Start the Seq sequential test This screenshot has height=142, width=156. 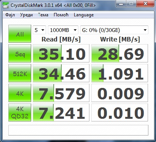(x=20, y=53)
